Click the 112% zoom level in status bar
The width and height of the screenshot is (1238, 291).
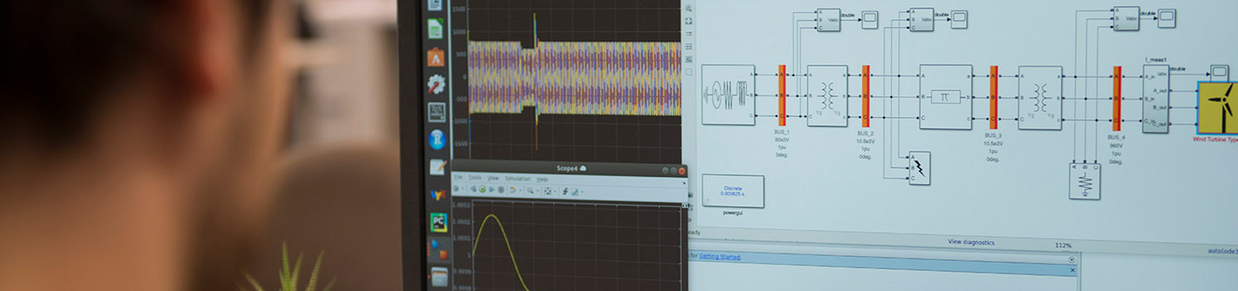(1063, 245)
